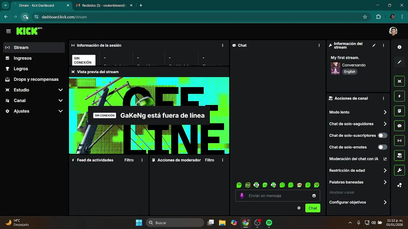This screenshot has height=229, width=408.
Task: Open the user avatar menu in Kick header
Action: 393,31
